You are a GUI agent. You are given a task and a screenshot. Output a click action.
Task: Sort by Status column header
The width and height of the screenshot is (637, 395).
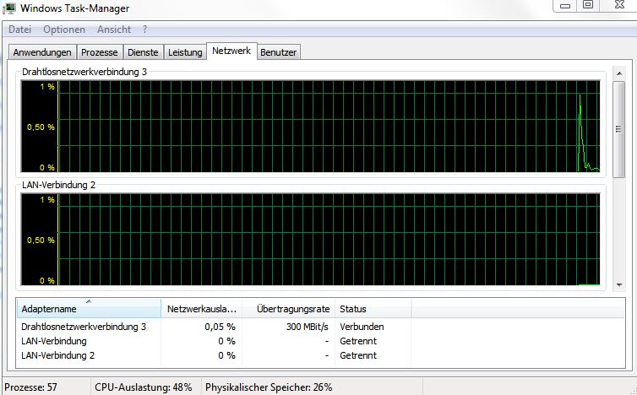[x=373, y=309]
